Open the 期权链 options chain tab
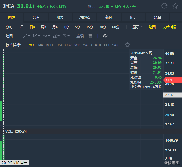 point(85,17)
